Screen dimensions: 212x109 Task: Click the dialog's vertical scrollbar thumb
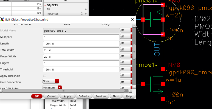pos(134,52)
